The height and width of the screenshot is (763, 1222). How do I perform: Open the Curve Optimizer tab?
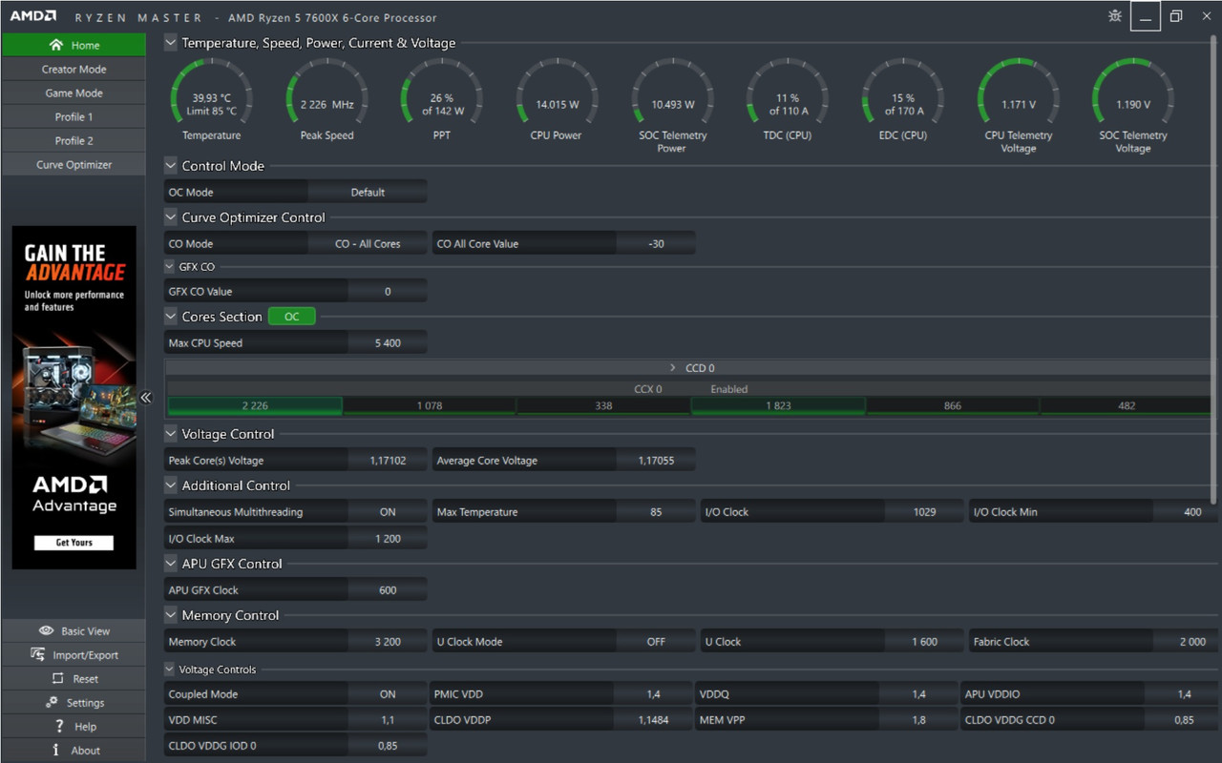coord(74,164)
